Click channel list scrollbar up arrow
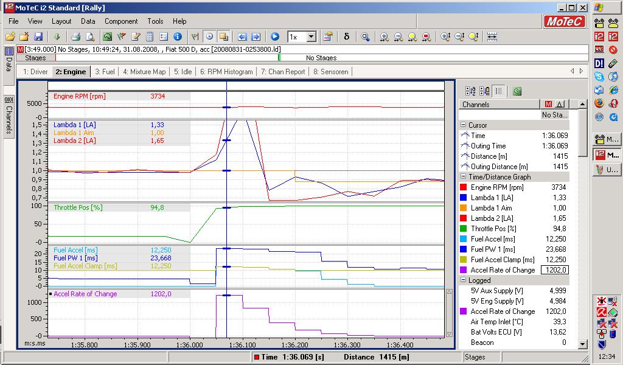This screenshot has width=623, height=365. 582,105
